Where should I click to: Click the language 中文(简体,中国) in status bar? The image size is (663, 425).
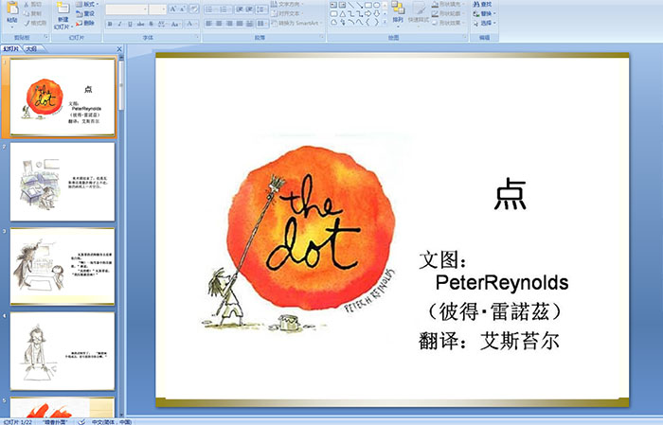[112, 422]
